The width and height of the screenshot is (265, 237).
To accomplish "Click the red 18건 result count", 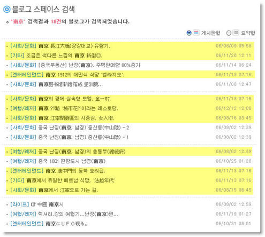I will [x=56, y=22].
